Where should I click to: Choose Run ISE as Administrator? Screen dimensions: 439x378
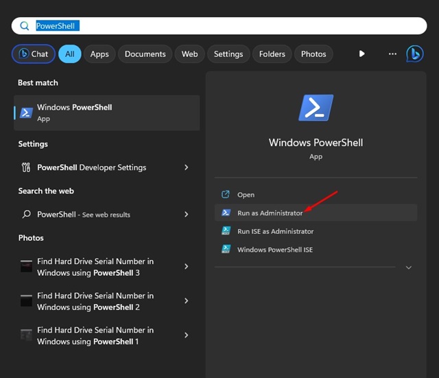click(316, 231)
